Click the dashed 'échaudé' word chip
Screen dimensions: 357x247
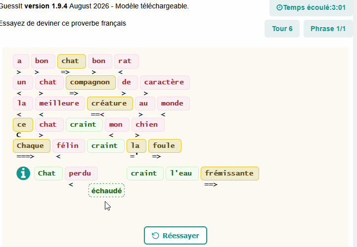(106, 190)
